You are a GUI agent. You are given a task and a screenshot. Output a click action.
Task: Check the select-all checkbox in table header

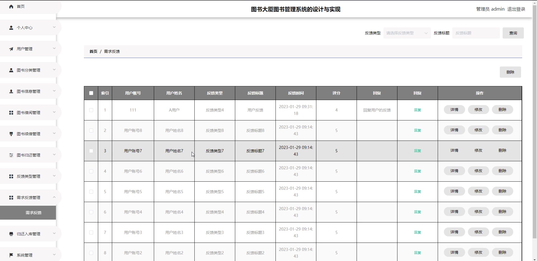point(91,93)
